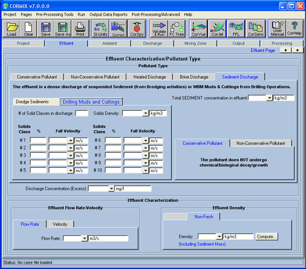Screen dimensions: 306x269
Task: Click the percent field for class #7
Action: click(113, 148)
